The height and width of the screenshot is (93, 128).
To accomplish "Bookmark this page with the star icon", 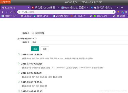I will (113, 12).
